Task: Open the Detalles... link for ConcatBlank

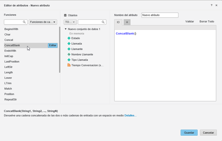Action: [130, 116]
